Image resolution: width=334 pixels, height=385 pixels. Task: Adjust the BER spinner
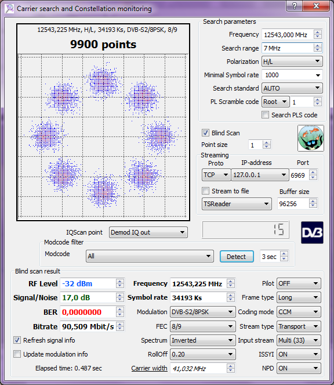(x=120, y=312)
